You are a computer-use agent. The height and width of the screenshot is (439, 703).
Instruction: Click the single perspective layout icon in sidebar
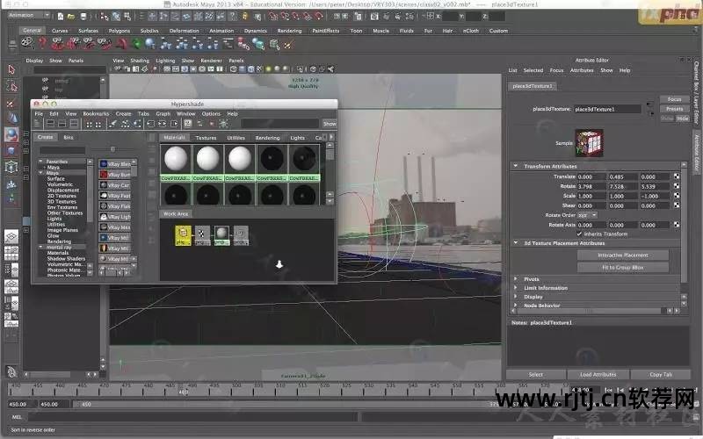(x=11, y=236)
